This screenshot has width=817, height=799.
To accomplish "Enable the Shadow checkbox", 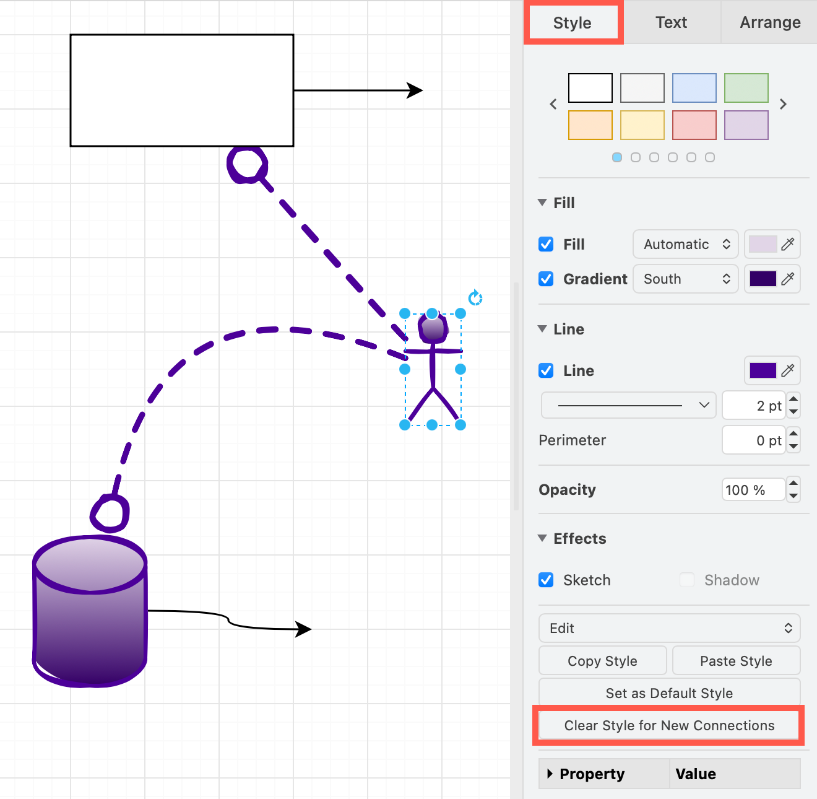I will coord(687,580).
